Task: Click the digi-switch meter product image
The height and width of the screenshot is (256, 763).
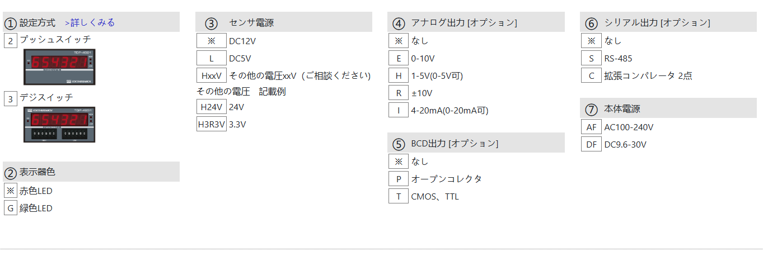Action: pyautogui.click(x=59, y=125)
